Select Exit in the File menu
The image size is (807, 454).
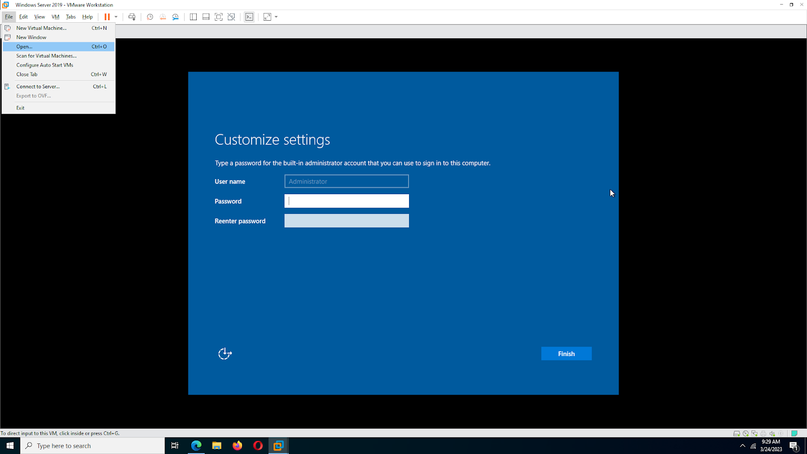[x=59, y=108]
